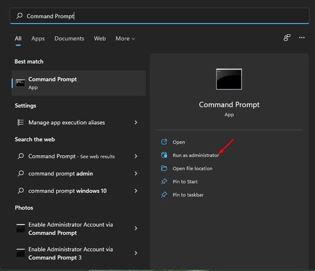Image resolution: width=315 pixels, height=271 pixels.
Task: Click Open in the Command Prompt actions
Action: pyautogui.click(x=179, y=142)
